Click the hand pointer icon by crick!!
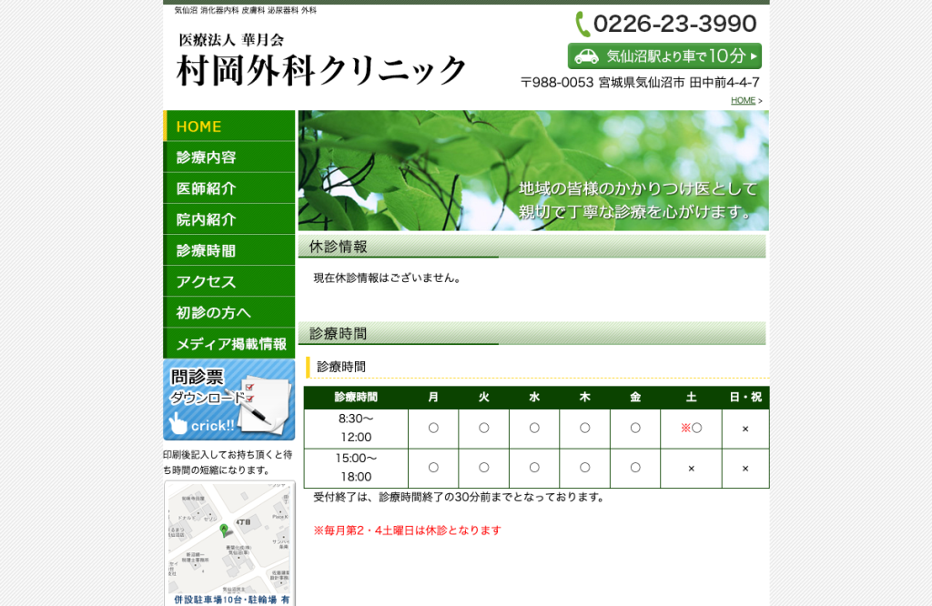The width and height of the screenshot is (932, 606). coord(177,424)
